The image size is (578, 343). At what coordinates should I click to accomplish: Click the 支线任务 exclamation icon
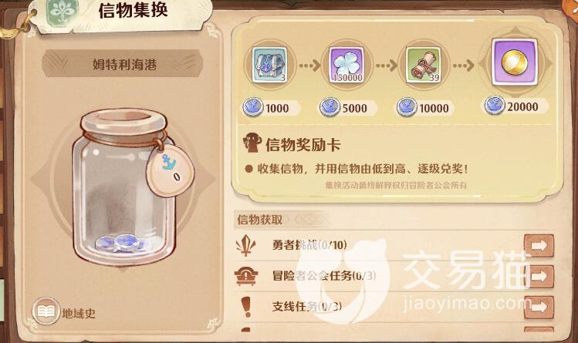[x=246, y=307]
